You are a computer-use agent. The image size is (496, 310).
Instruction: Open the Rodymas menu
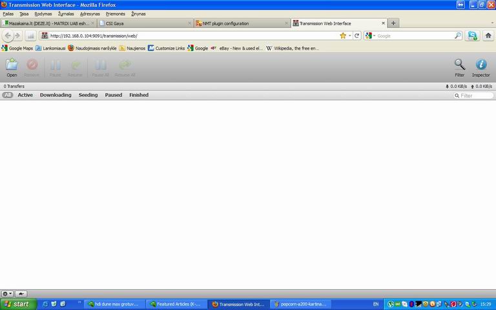[x=43, y=14]
